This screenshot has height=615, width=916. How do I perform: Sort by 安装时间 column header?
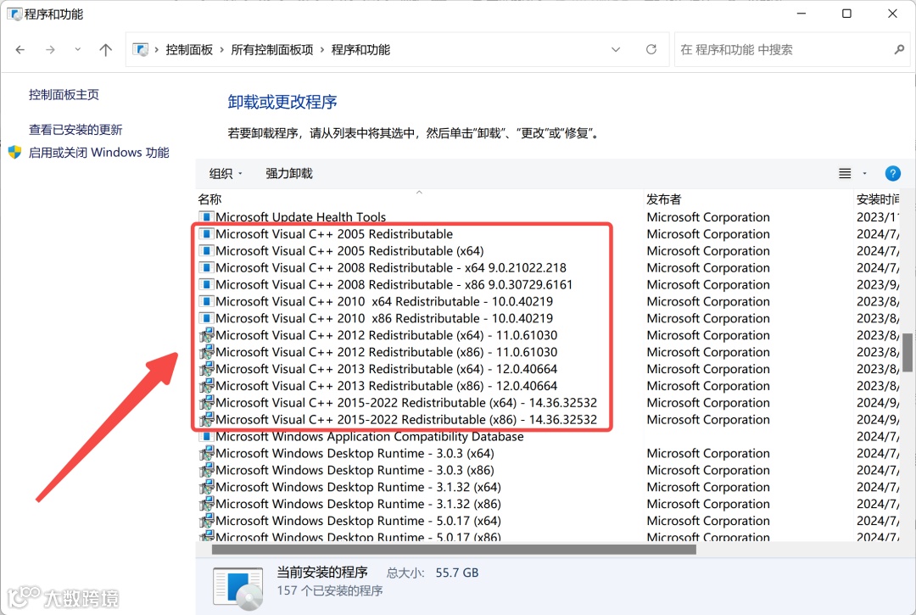tap(878, 199)
